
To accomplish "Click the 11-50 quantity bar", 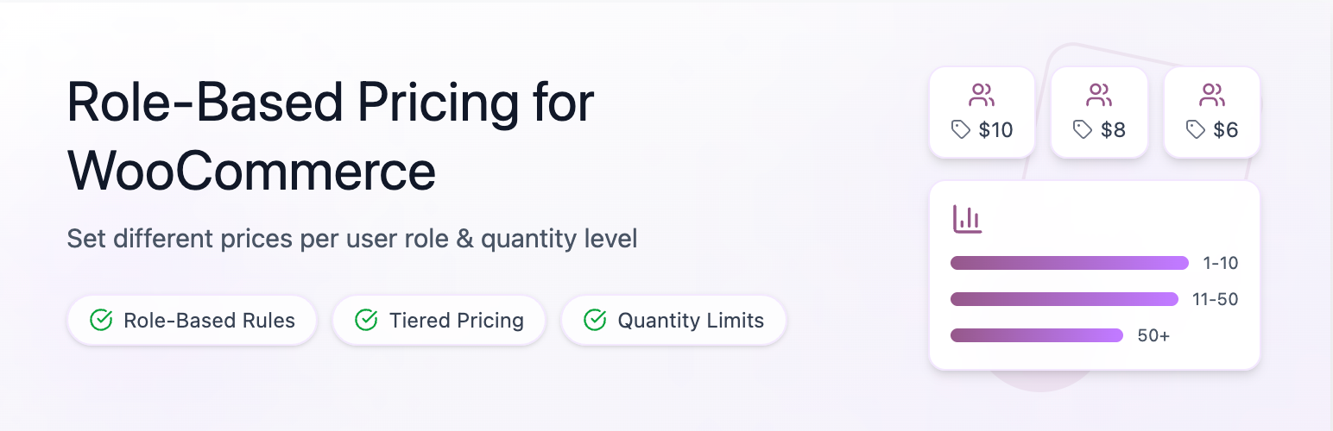I will tap(1064, 299).
